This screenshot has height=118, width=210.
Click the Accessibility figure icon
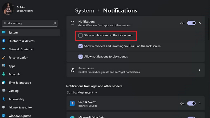coord(4,99)
